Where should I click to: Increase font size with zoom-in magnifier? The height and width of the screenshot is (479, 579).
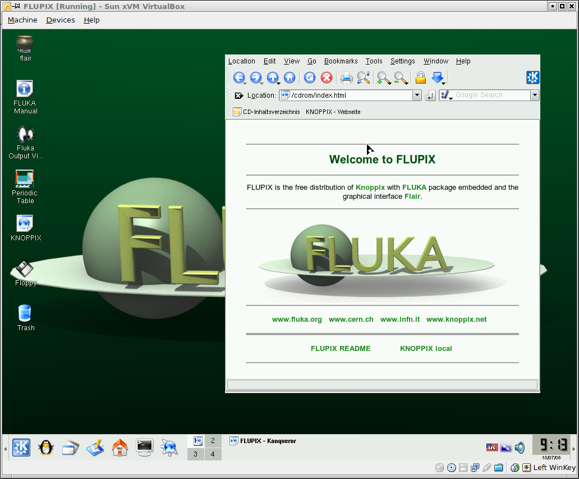[x=384, y=77]
